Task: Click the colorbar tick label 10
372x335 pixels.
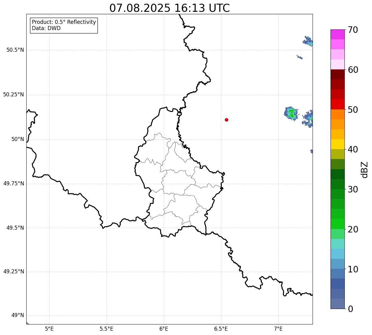Action: click(x=353, y=269)
